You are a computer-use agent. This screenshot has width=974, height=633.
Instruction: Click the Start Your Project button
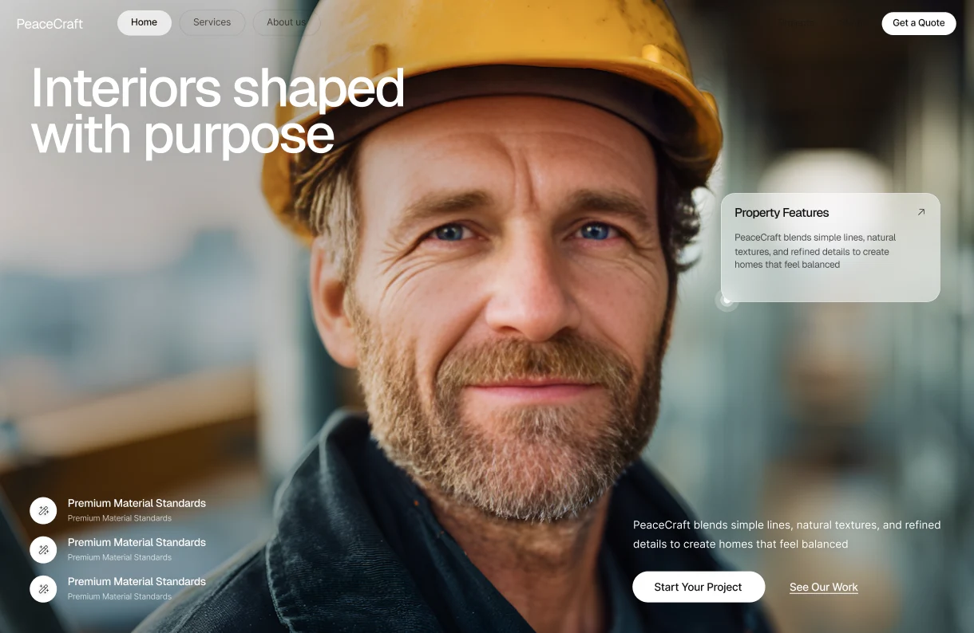(699, 587)
